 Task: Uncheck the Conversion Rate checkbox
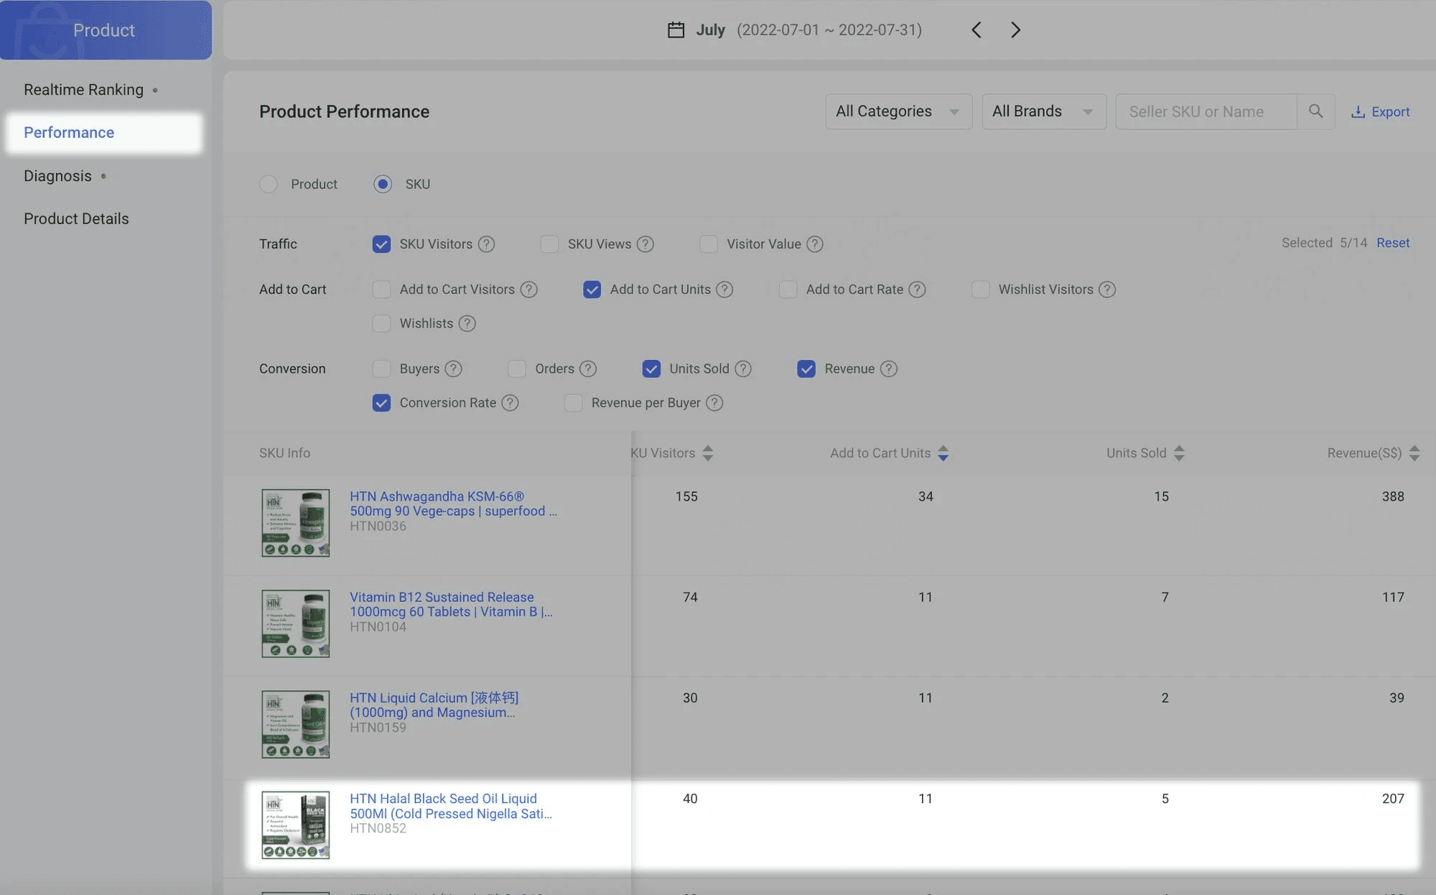point(381,403)
